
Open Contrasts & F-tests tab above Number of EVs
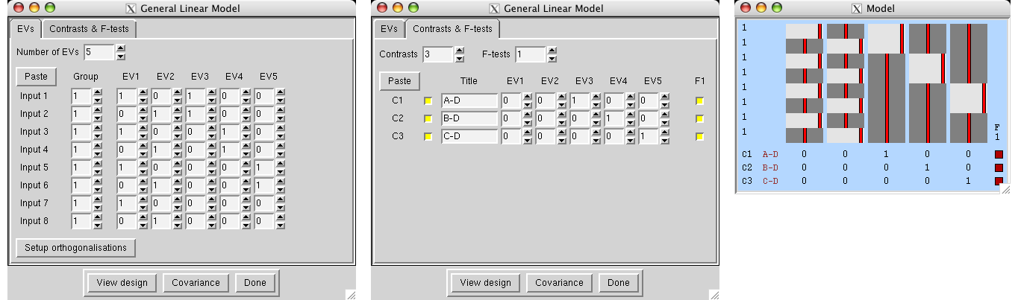pos(89,29)
